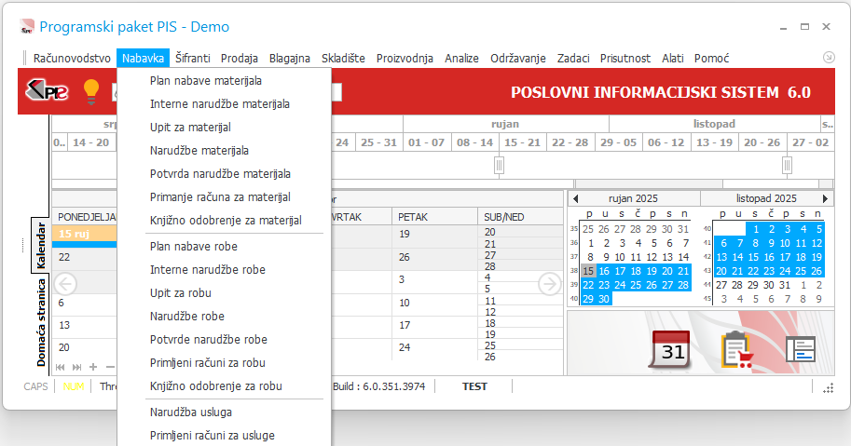Select Upit za materijal
Screen dimensions: 851x446
point(224,128)
